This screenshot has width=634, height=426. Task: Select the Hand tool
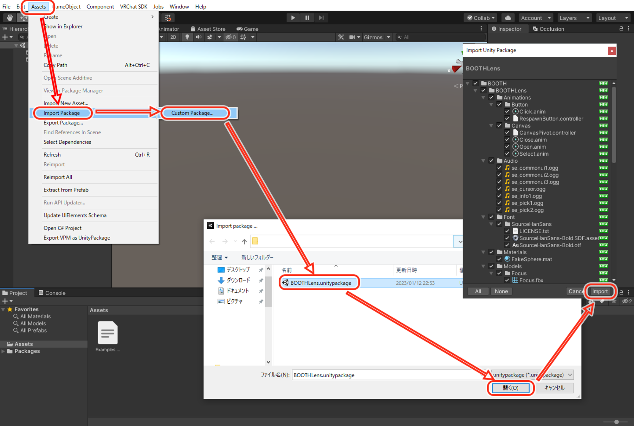tap(10, 18)
